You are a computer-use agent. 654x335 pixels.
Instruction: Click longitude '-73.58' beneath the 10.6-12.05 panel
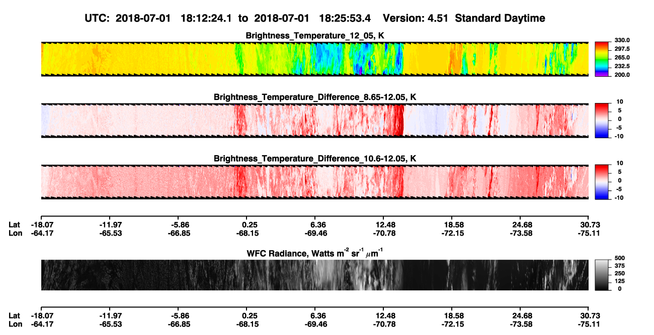[522, 234]
